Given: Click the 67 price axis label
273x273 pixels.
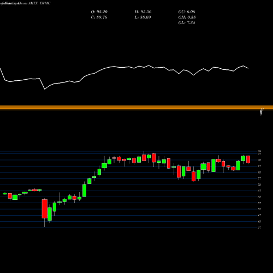Looking at the screenshot, I should [x=259, y=191].
